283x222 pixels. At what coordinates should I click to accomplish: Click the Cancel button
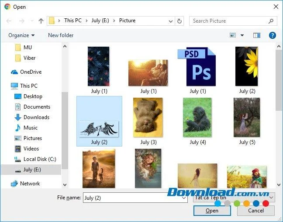coord(256,211)
